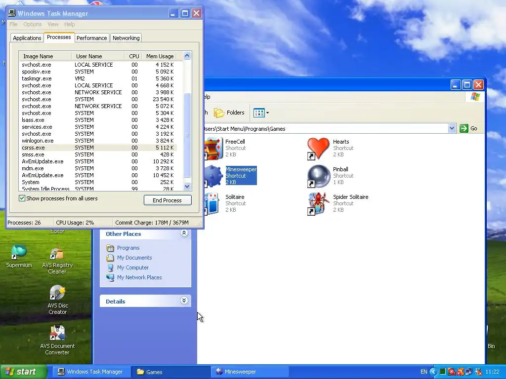
Task: Collapse the Other Places panel
Action: coord(184,233)
